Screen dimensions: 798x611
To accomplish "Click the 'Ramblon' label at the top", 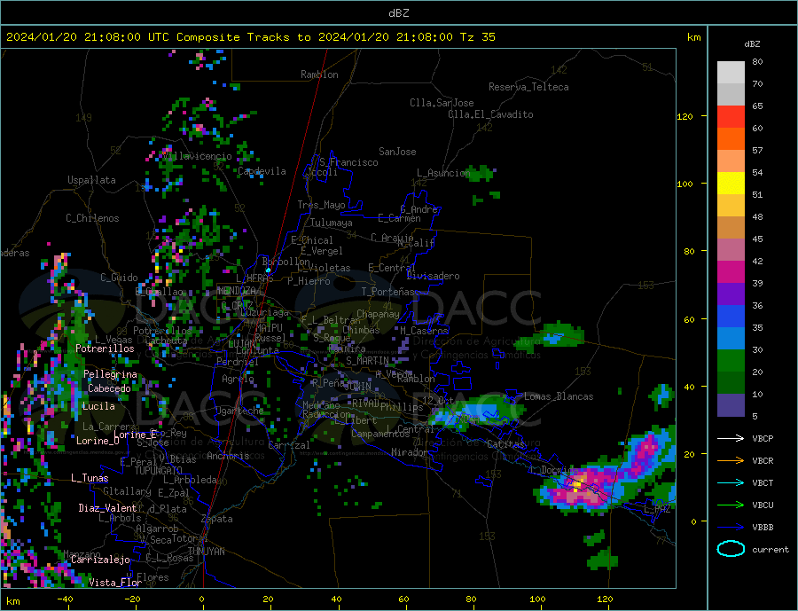I will 319,74.
